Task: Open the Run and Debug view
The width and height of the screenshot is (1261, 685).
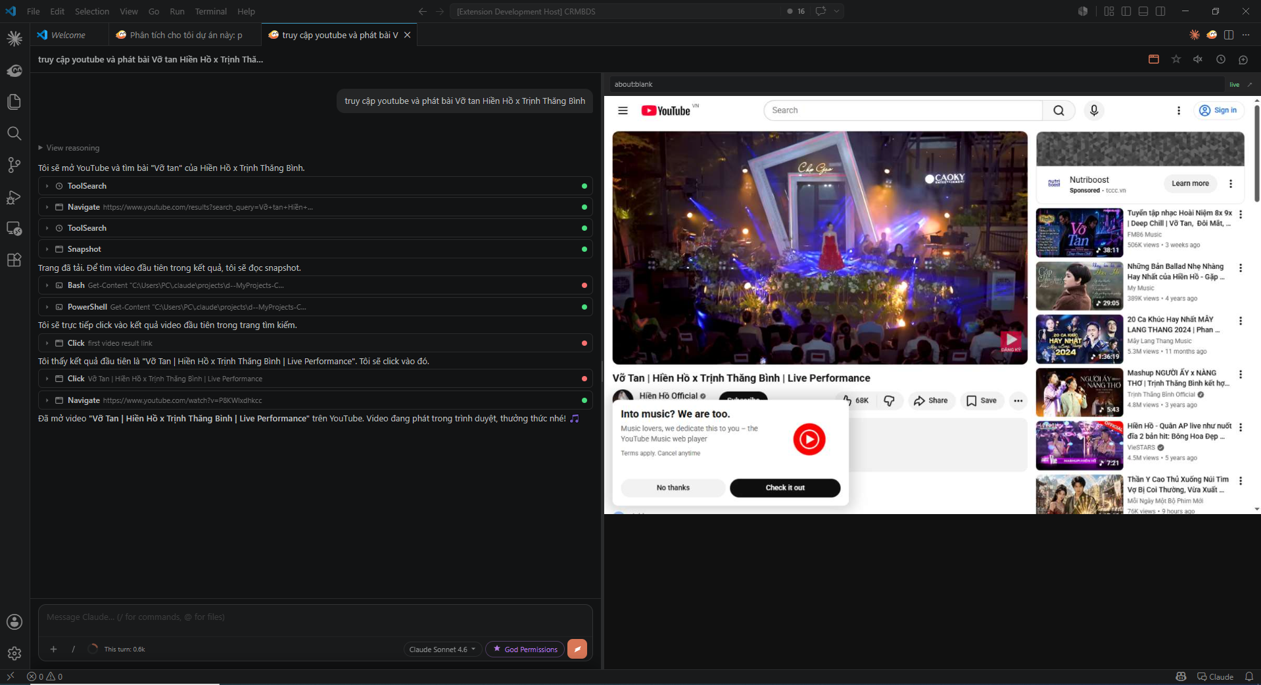Action: (x=14, y=197)
